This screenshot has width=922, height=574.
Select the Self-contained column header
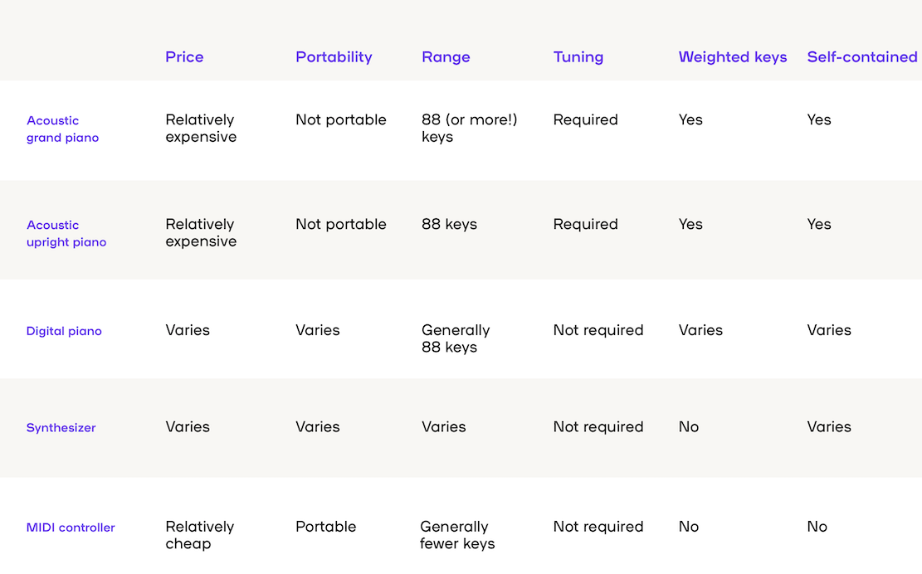click(x=862, y=57)
